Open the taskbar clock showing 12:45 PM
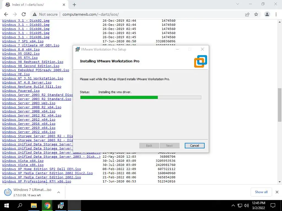 [x=258, y=206]
